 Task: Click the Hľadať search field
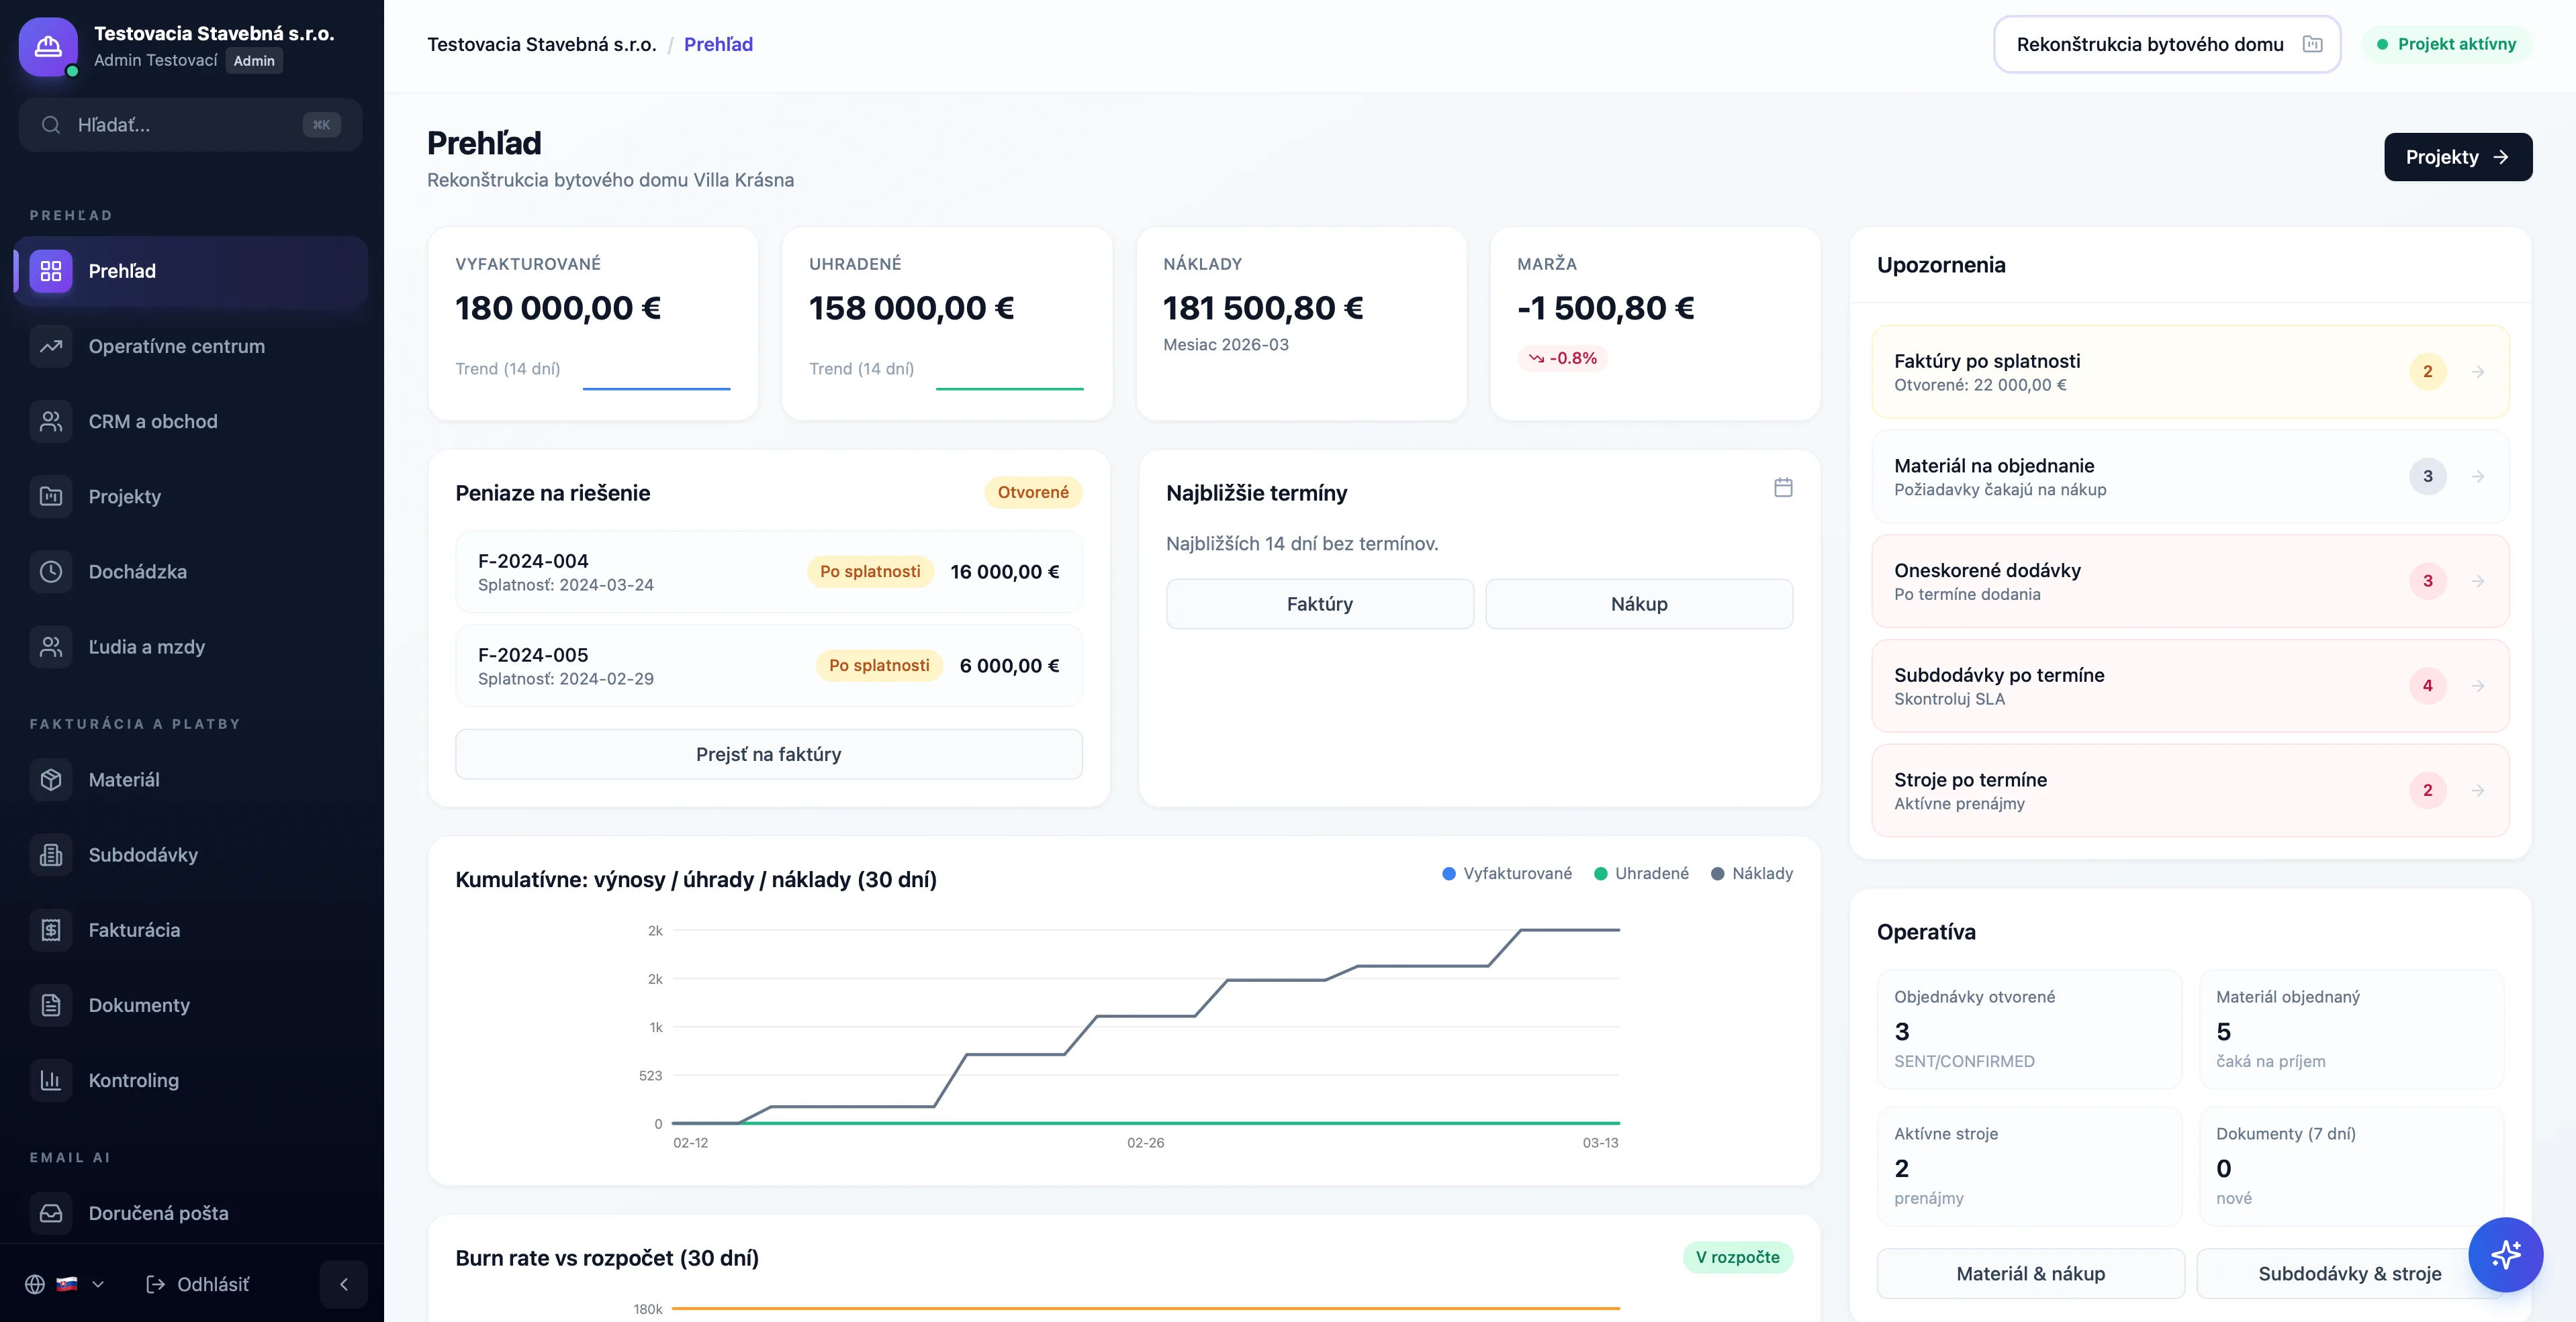tap(190, 125)
